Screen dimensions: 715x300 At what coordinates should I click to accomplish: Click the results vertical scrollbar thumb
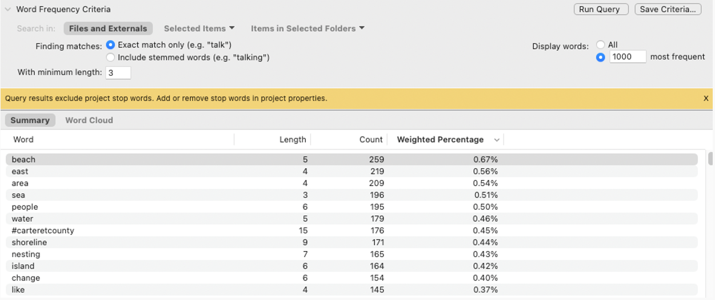[x=710, y=158]
